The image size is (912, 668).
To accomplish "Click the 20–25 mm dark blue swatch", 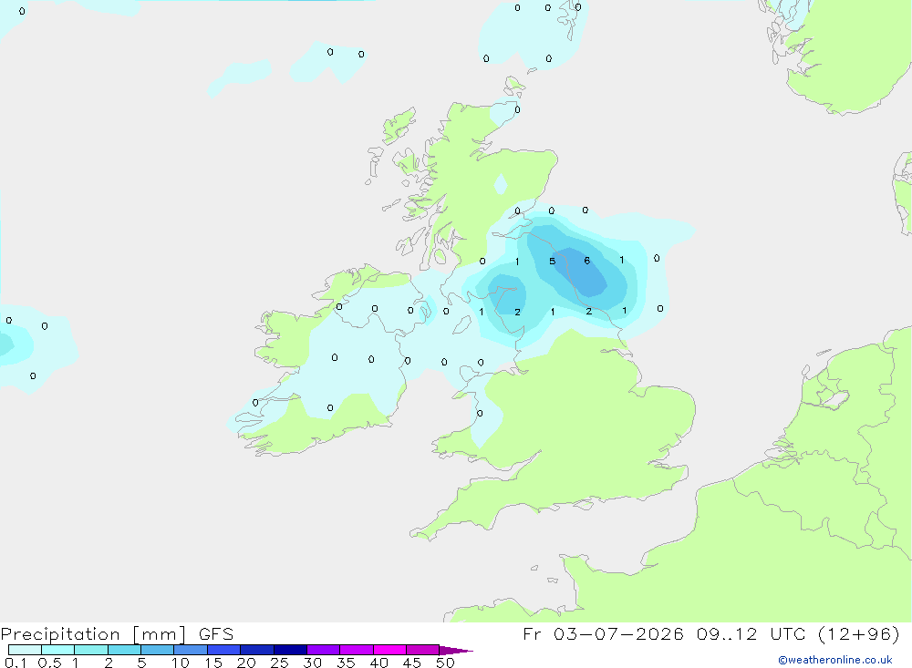I will pyautogui.click(x=257, y=650).
